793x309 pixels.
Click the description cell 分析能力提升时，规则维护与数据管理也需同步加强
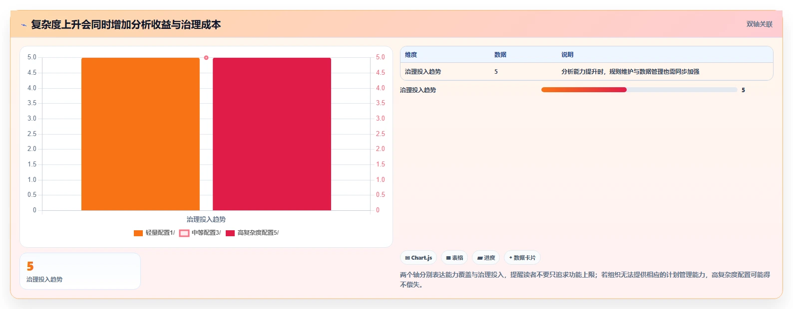coord(630,72)
